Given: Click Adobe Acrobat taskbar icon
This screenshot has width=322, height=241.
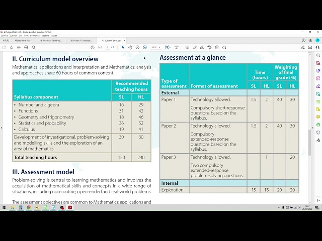Looking at the screenshot, I should coord(70,207).
